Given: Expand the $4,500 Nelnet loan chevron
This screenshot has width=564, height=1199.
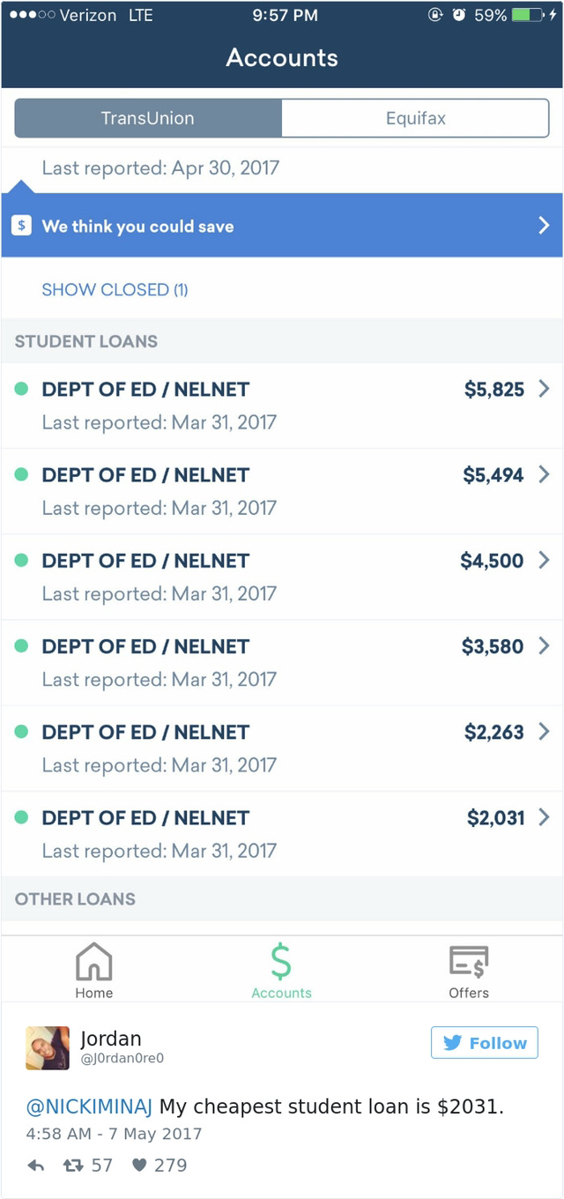Looking at the screenshot, I should [x=544, y=560].
